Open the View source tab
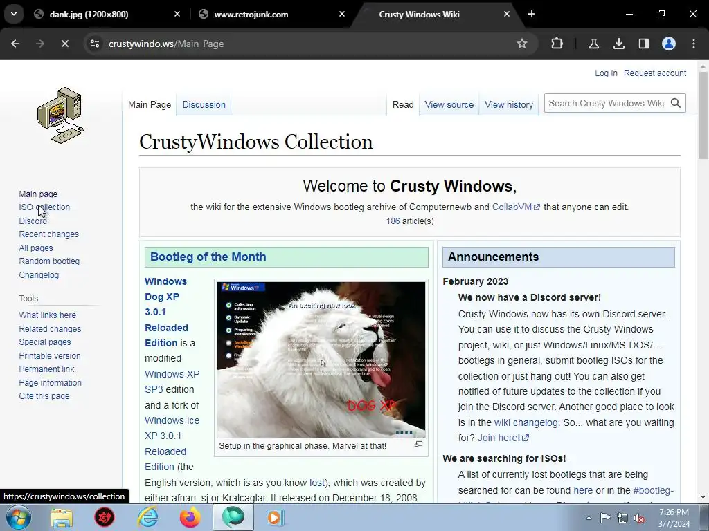Image resolution: width=709 pixels, height=531 pixels. [449, 105]
